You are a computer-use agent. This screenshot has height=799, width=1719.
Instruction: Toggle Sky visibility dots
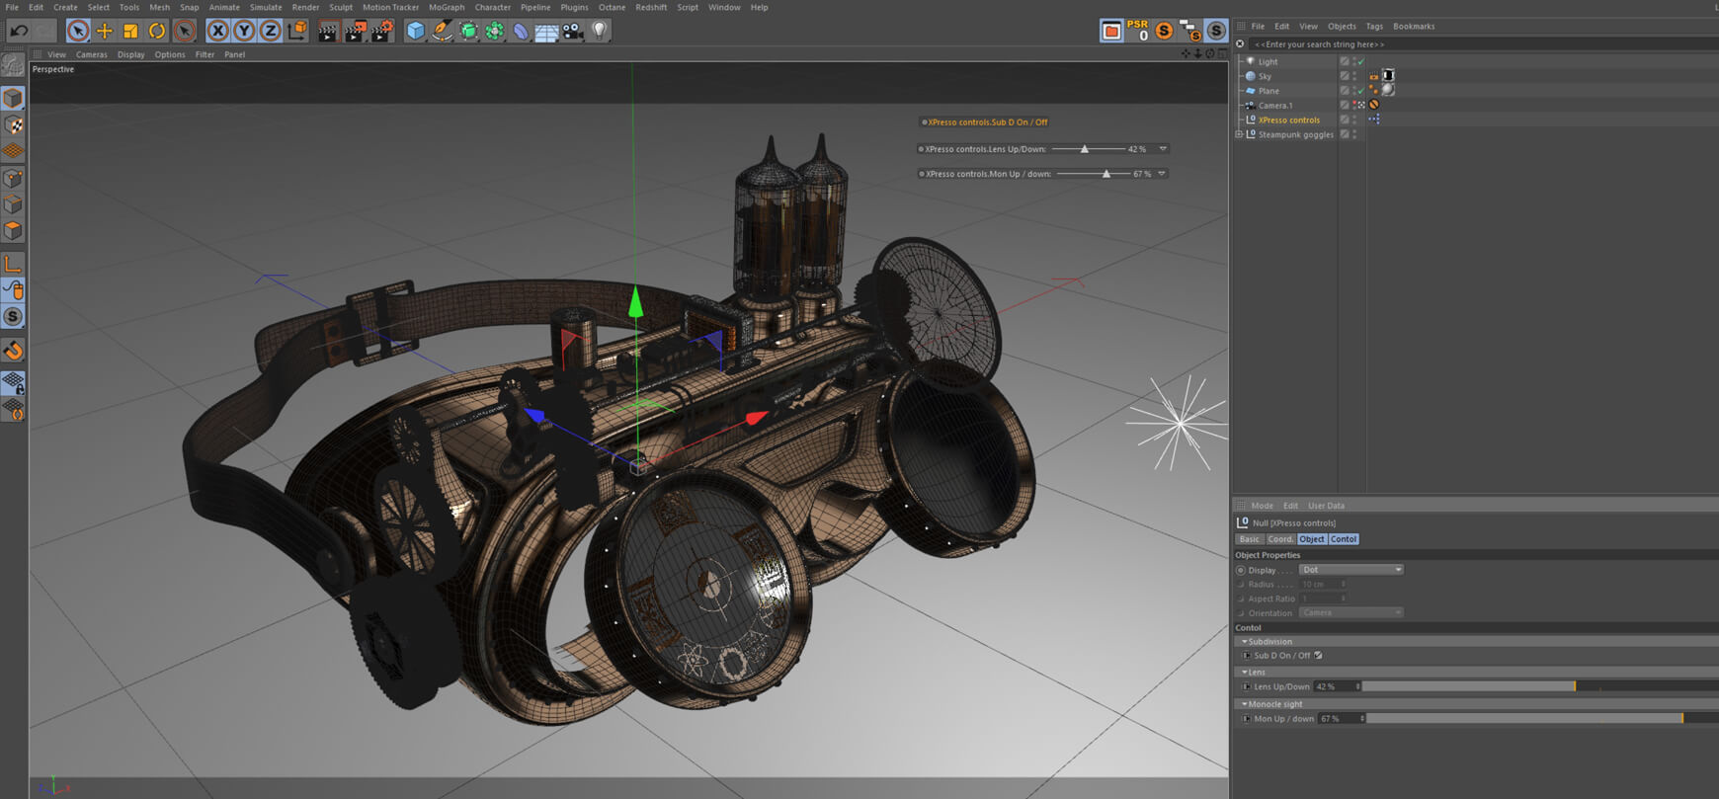click(1354, 76)
